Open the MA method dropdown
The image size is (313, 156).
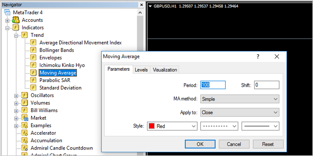click(240, 99)
